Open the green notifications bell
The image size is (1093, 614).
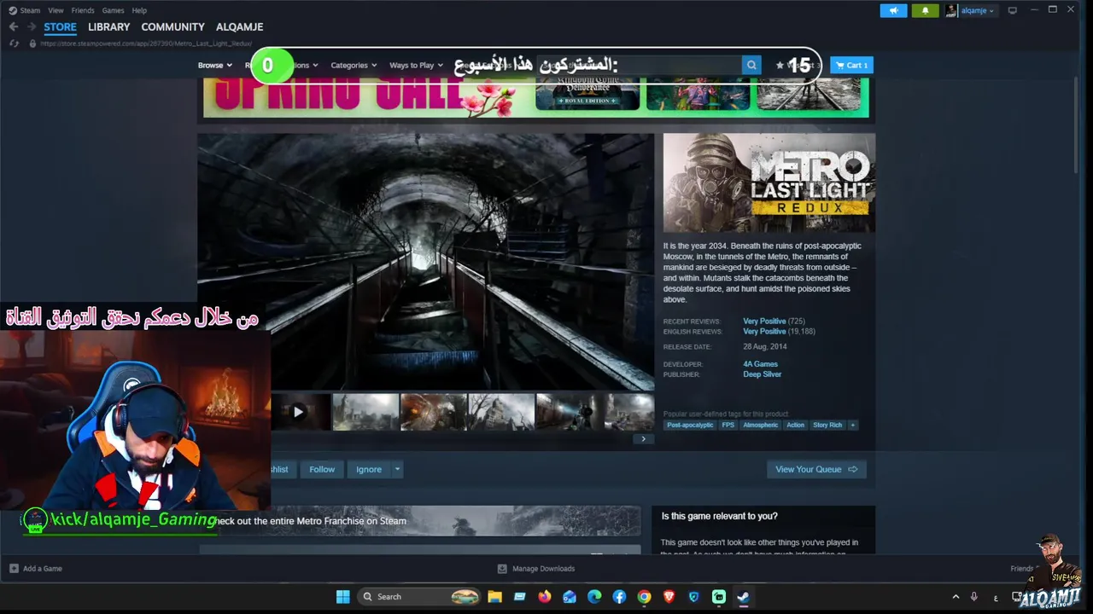[925, 10]
